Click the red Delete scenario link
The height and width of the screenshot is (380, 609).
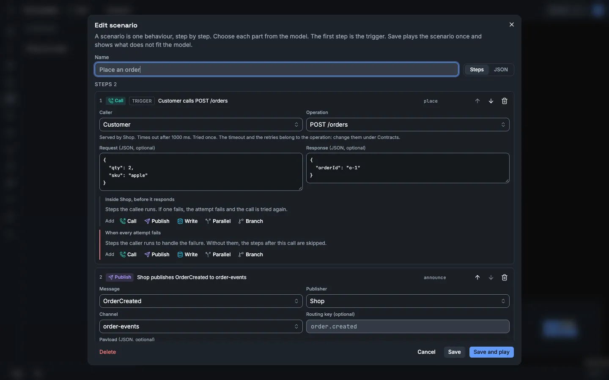tap(107, 352)
